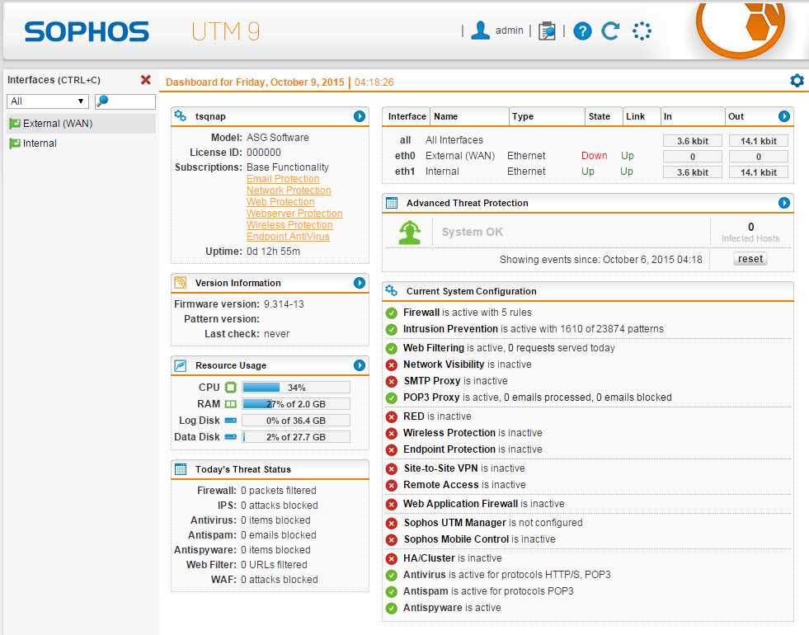The height and width of the screenshot is (635, 809).
Task: Click the Web Application Firewall configuration entry
Action: pyautogui.click(x=483, y=504)
